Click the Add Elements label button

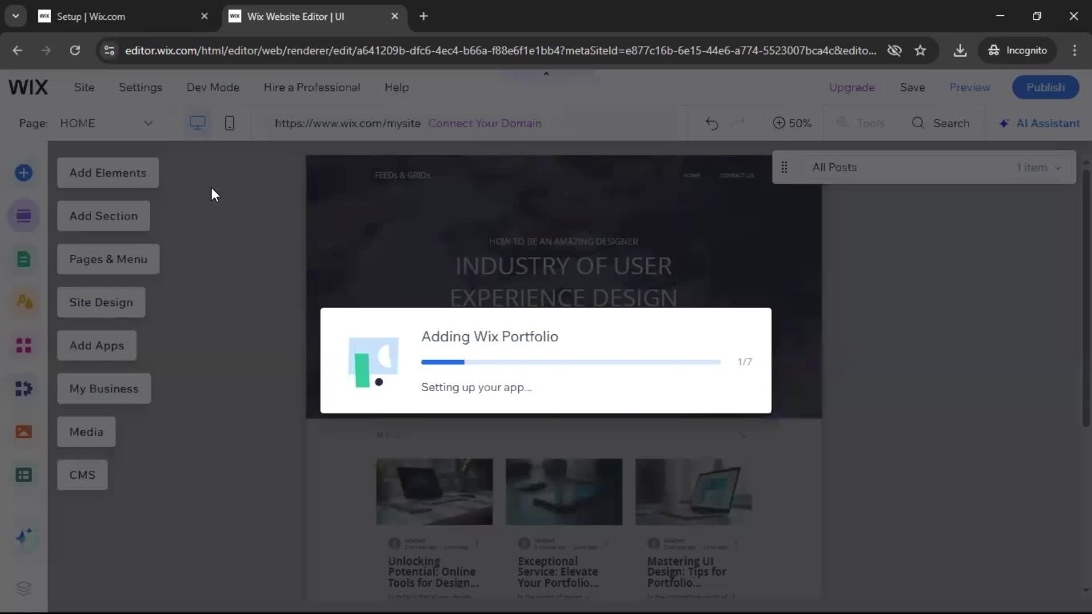click(107, 173)
